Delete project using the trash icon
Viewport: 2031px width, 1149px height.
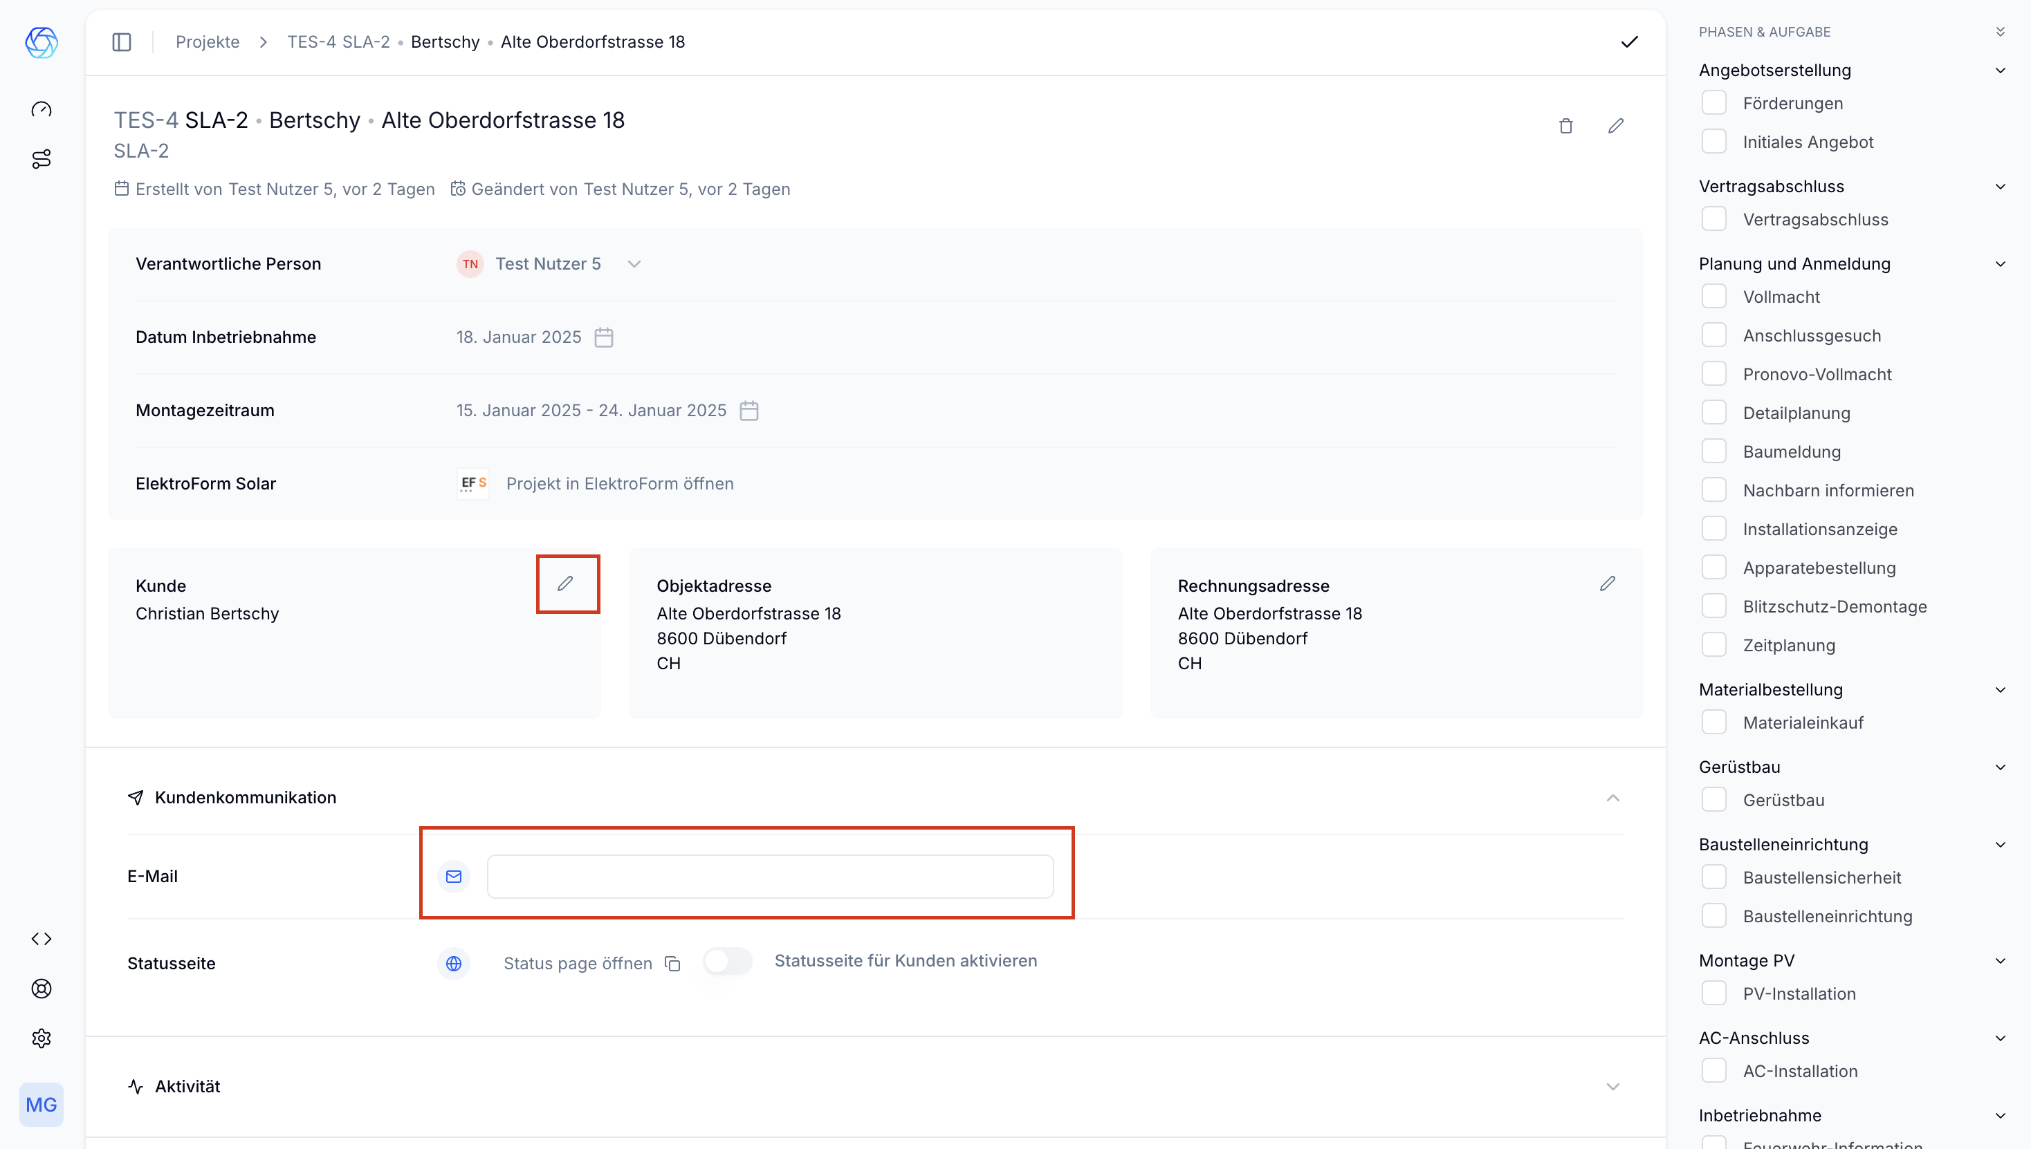point(1566,127)
